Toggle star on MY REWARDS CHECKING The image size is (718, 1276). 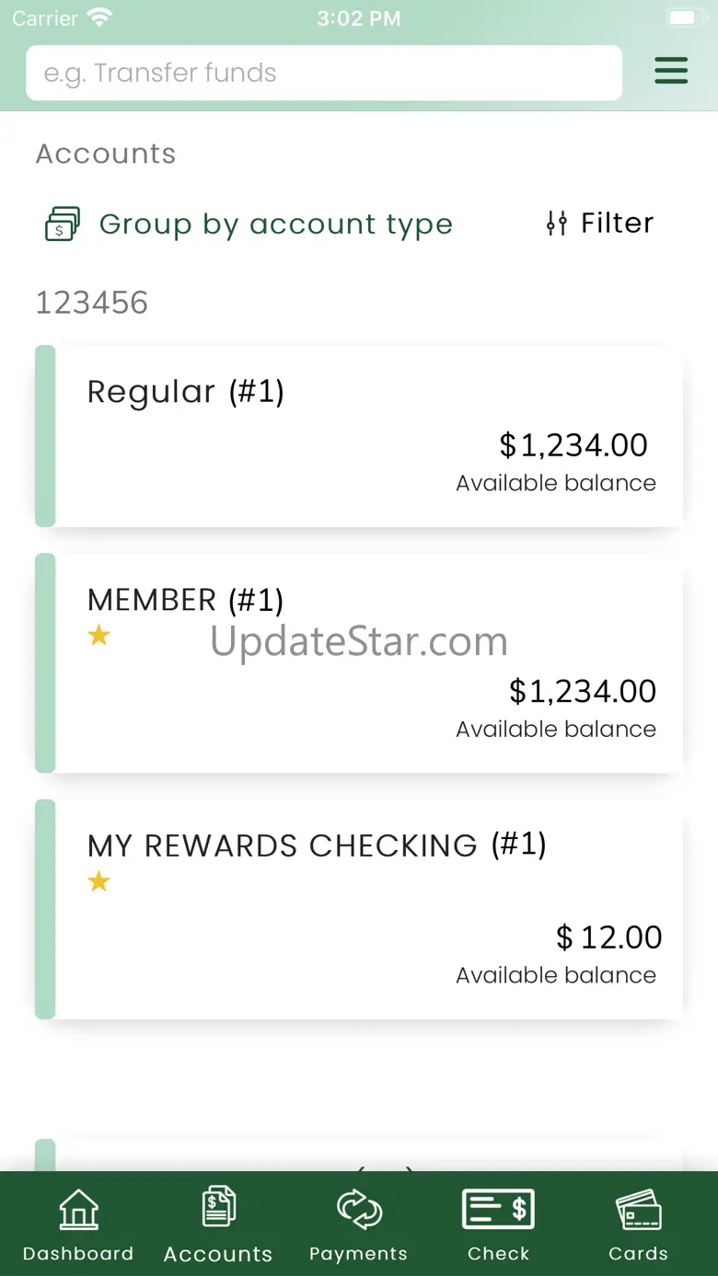[98, 881]
